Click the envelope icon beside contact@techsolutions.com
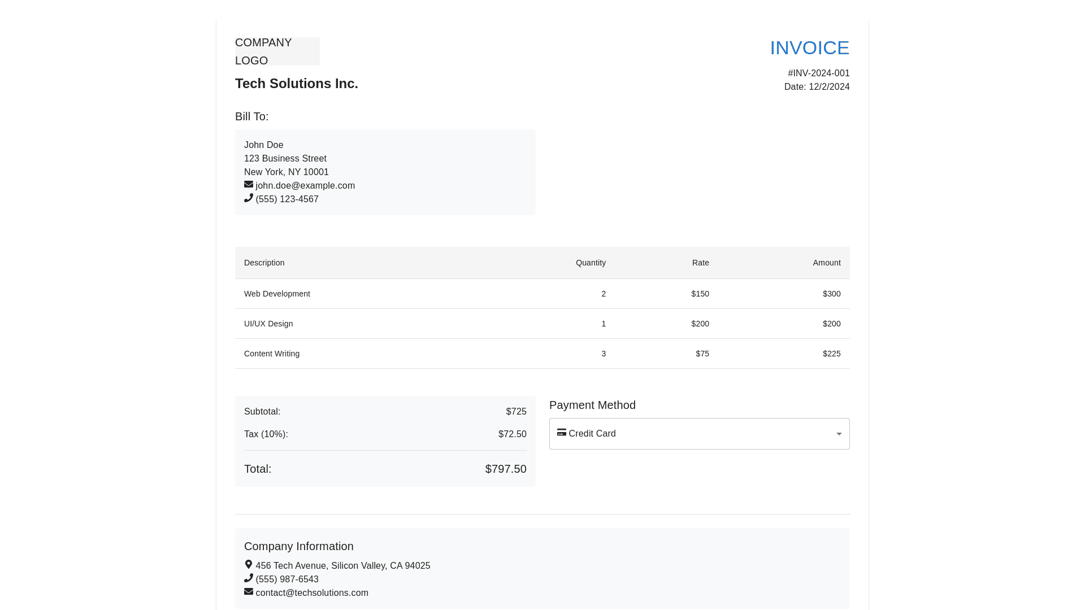Image resolution: width=1085 pixels, height=610 pixels. (249, 592)
